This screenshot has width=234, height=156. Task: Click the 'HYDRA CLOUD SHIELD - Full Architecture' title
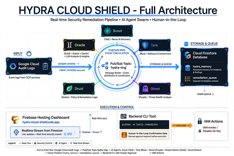pos(118,10)
